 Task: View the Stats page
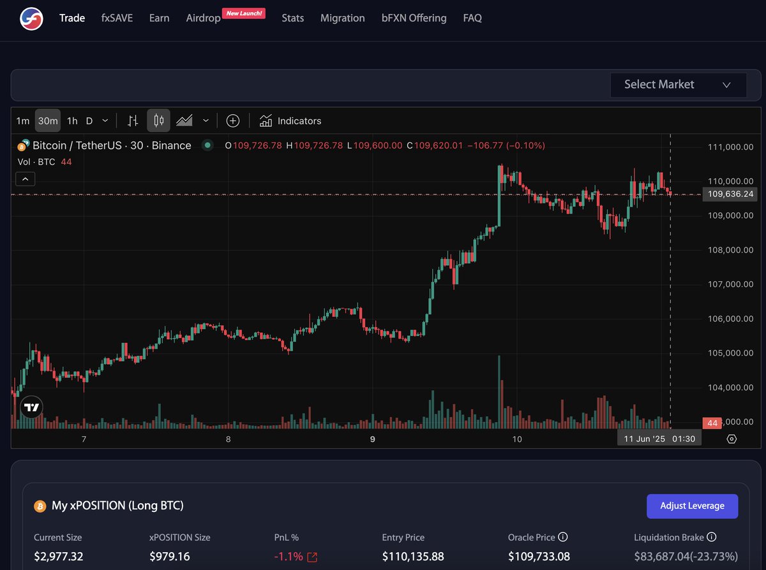point(293,18)
